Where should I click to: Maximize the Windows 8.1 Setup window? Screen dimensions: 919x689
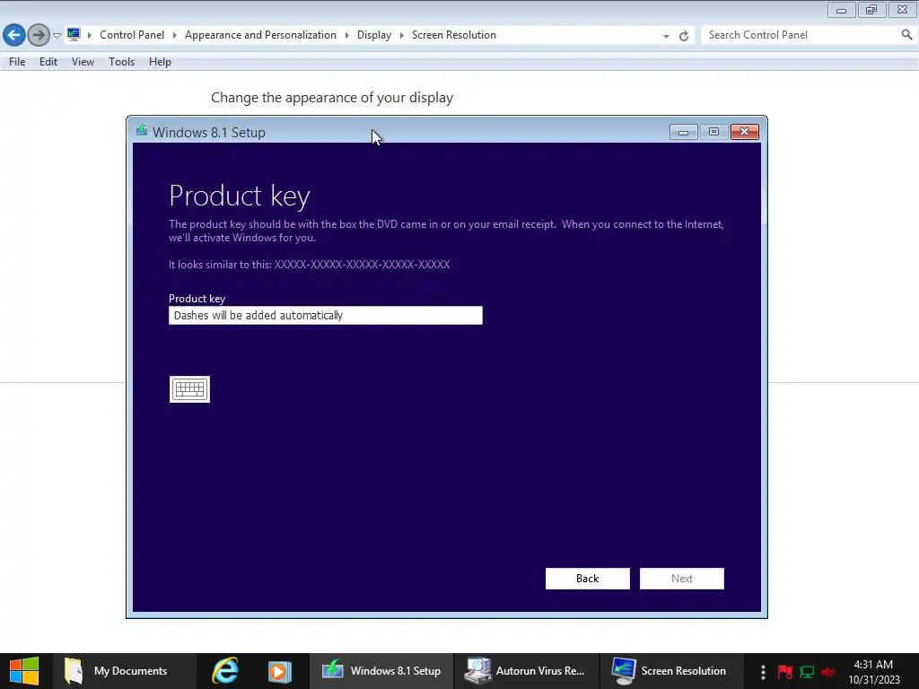(x=713, y=132)
